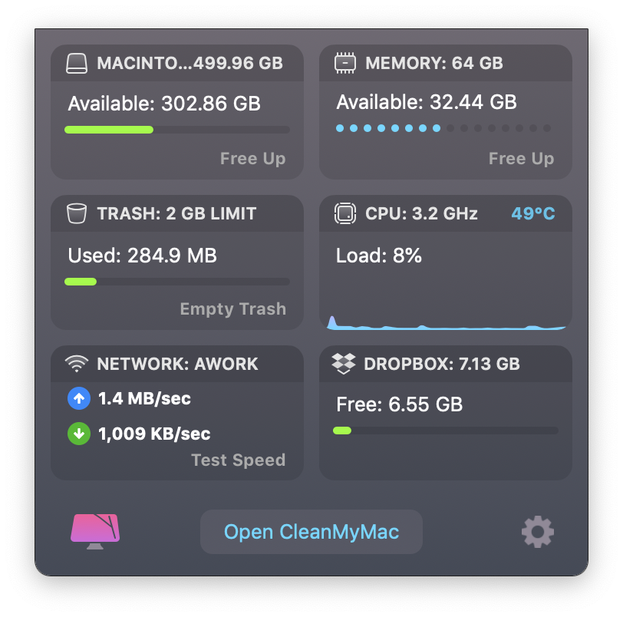Click the 49°C CPU temperature reading
The image size is (623, 617).
point(533,213)
